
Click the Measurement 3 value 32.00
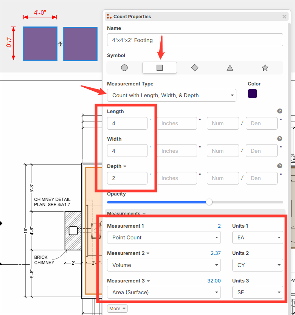214,281
